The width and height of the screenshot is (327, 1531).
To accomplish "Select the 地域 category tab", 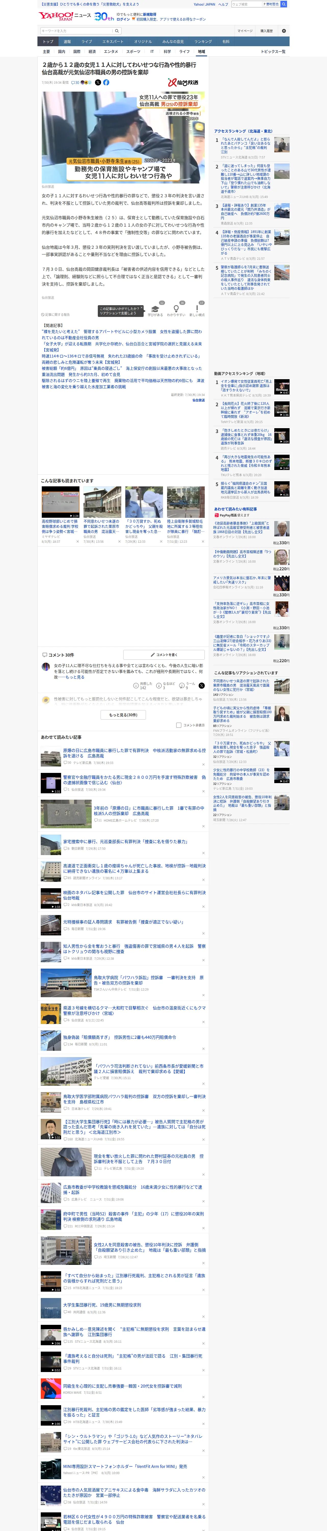I will coord(201,52).
